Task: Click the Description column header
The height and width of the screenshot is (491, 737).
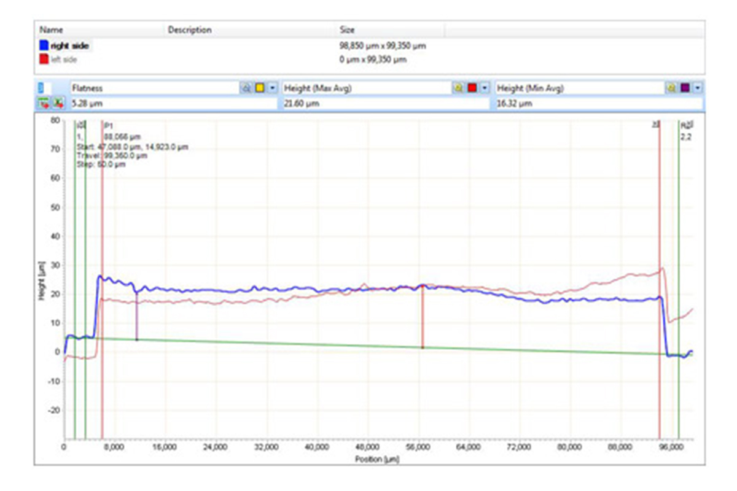Action: point(190,29)
